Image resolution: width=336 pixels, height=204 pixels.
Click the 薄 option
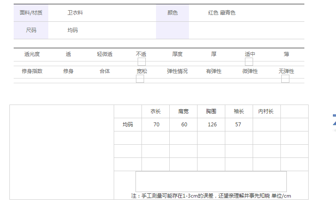pyautogui.click(x=286, y=54)
